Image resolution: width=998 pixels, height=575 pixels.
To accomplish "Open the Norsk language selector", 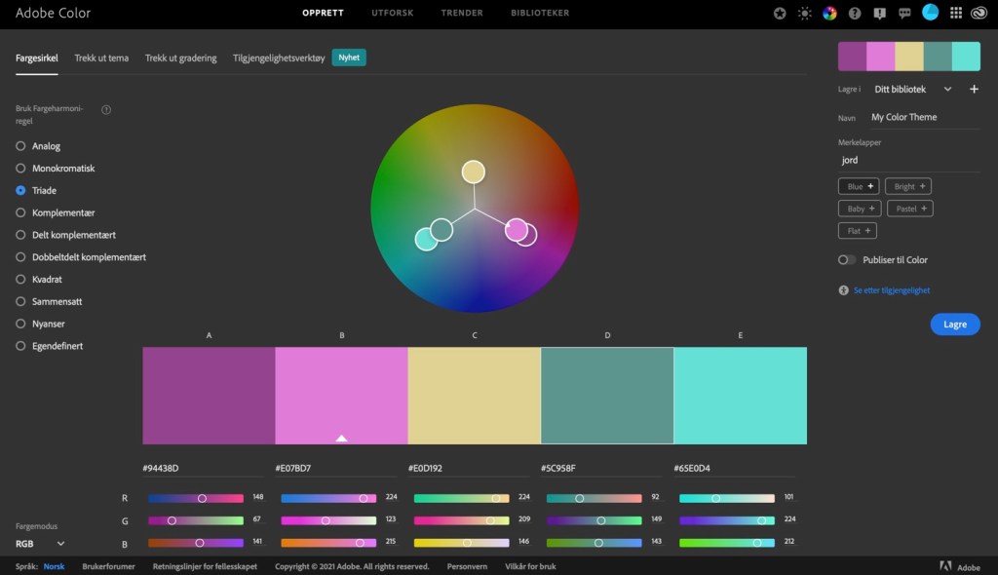I will [54, 566].
